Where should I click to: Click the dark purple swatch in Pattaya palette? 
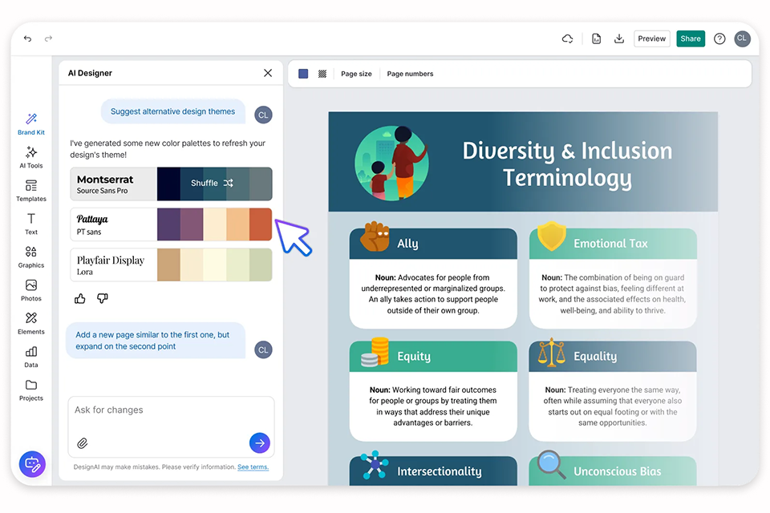[x=168, y=224]
